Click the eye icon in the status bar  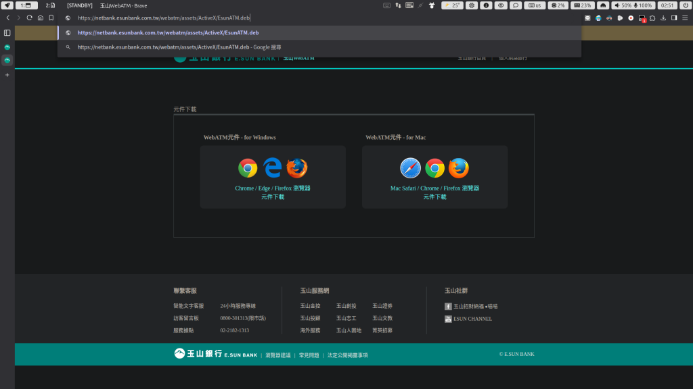pos(501,5)
